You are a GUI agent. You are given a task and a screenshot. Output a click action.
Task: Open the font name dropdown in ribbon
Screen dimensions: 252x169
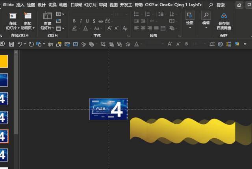[x=112, y=14]
